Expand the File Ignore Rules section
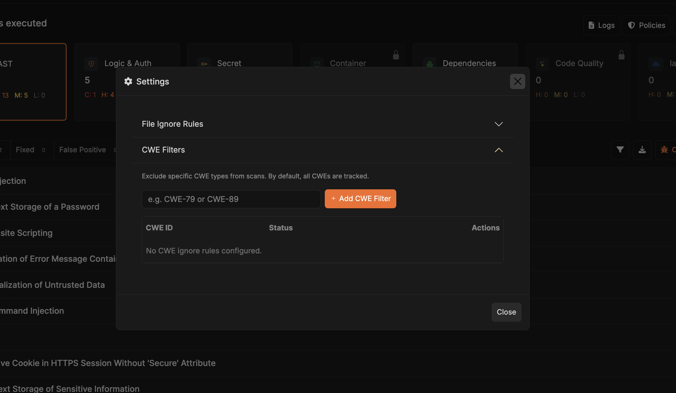Viewport: 676px width, 393px height. click(499, 124)
